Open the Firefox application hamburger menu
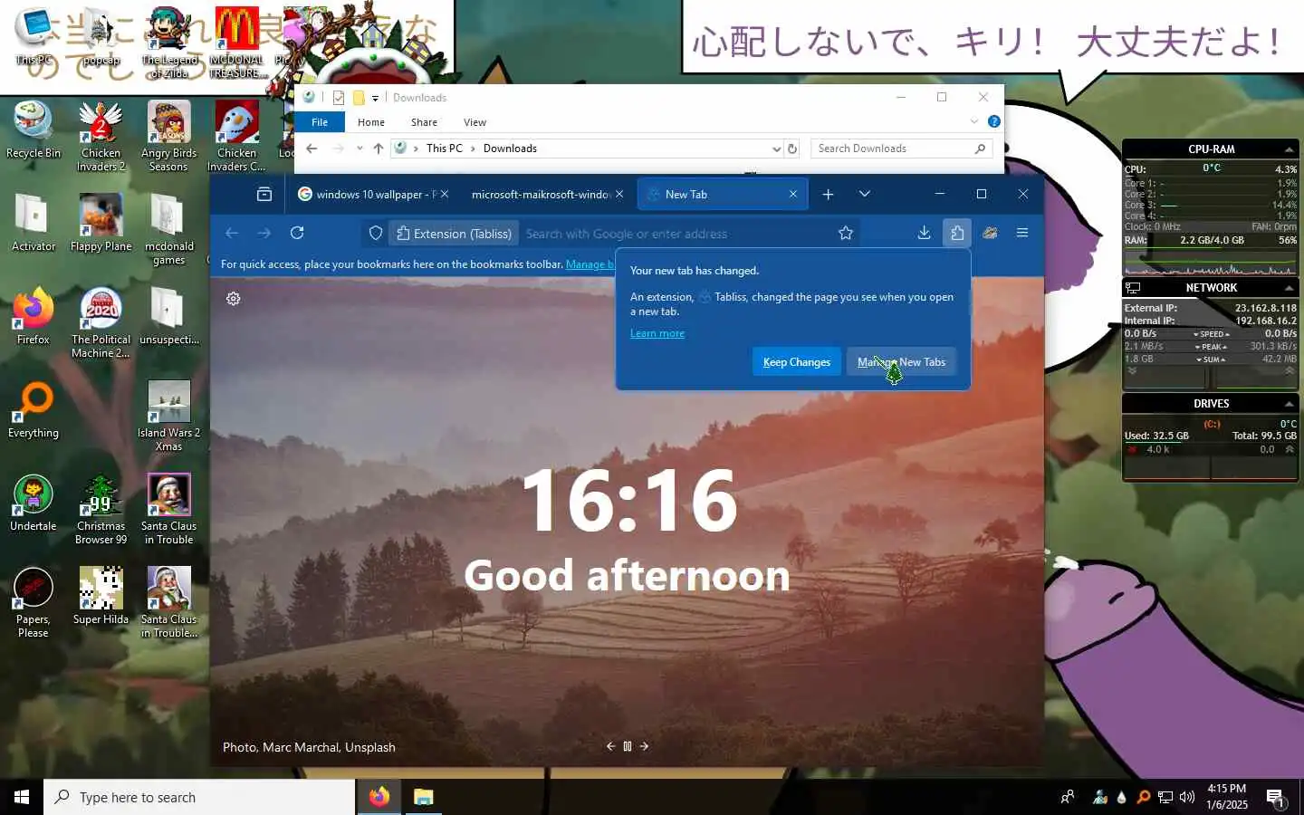 pyautogui.click(x=1022, y=233)
